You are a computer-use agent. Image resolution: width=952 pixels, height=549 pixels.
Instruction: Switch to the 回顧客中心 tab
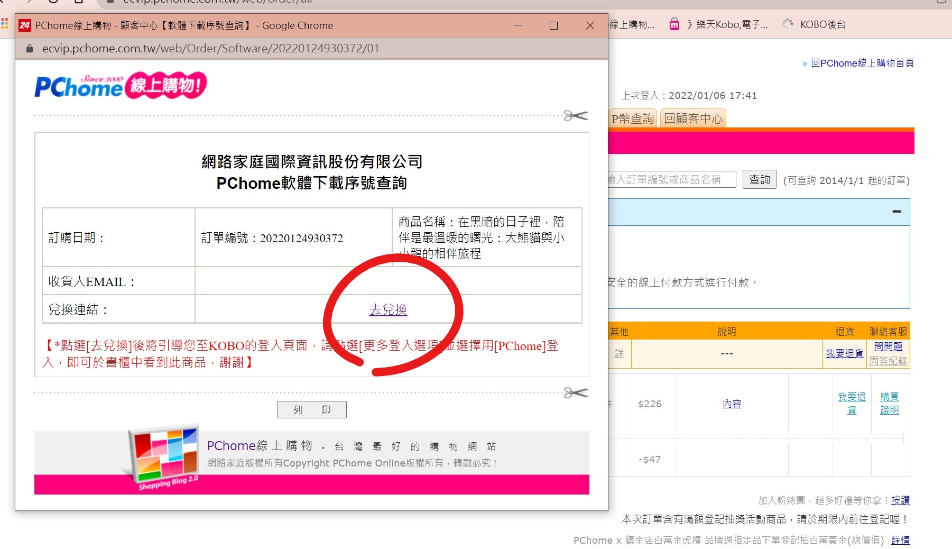pos(693,118)
